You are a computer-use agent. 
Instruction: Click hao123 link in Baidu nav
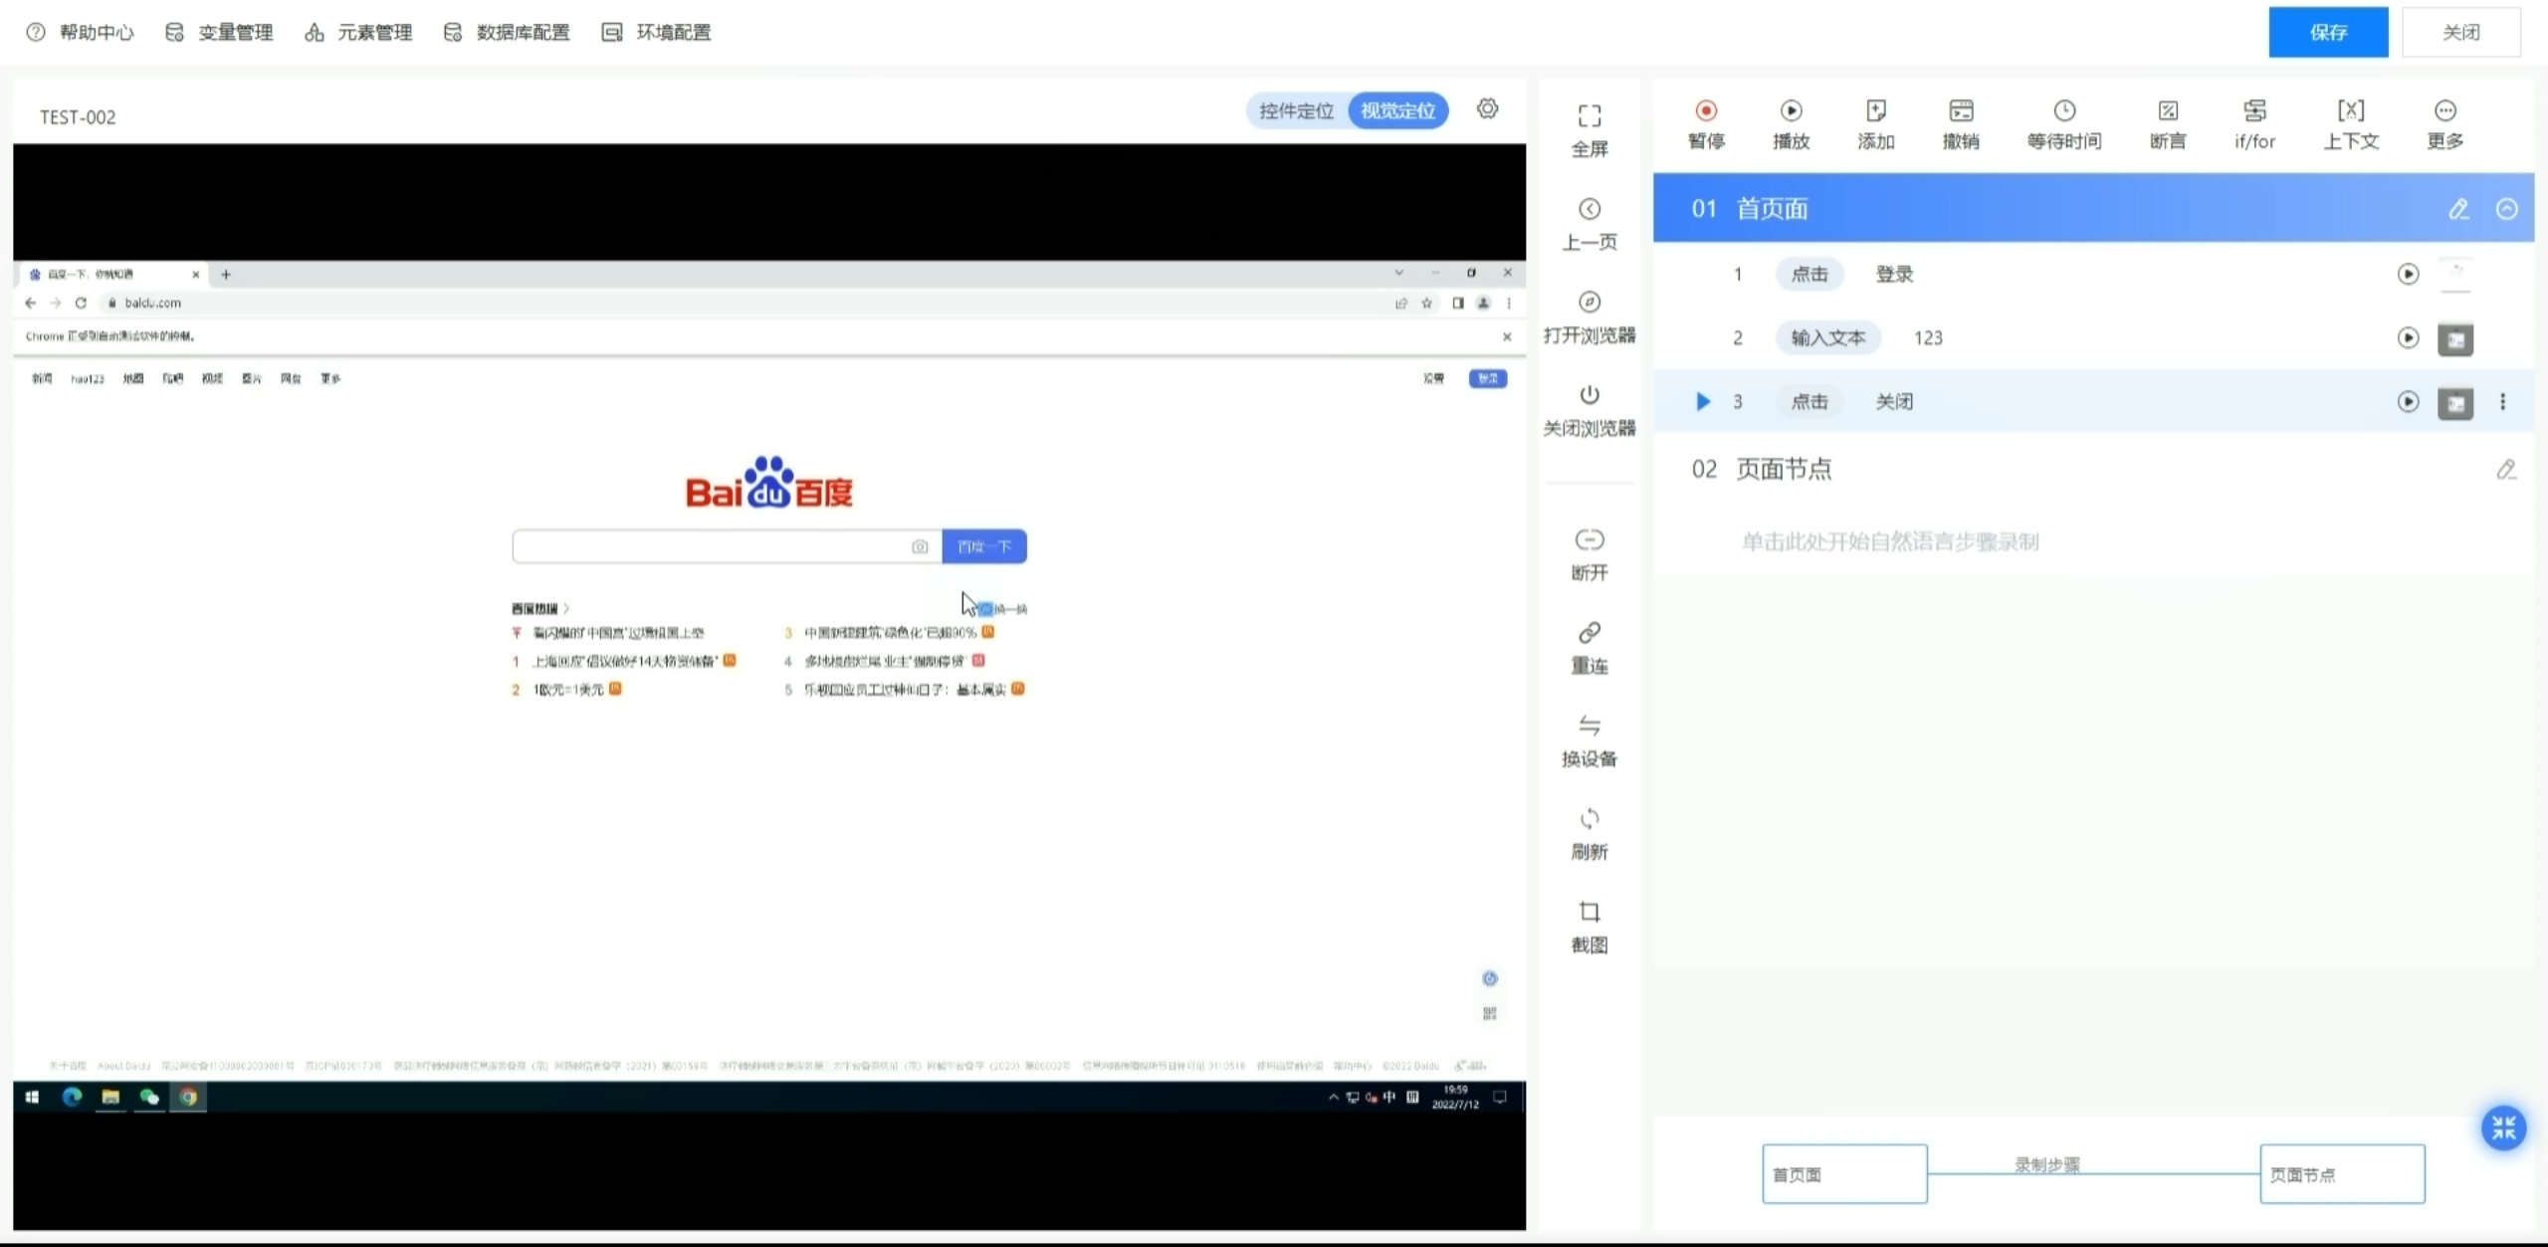pyautogui.click(x=88, y=378)
